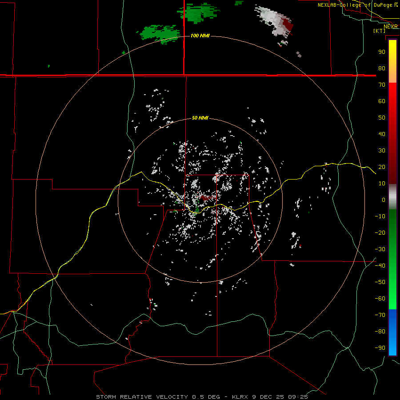Click the -70 value on the color scale
The image size is (400, 400).
click(380, 315)
